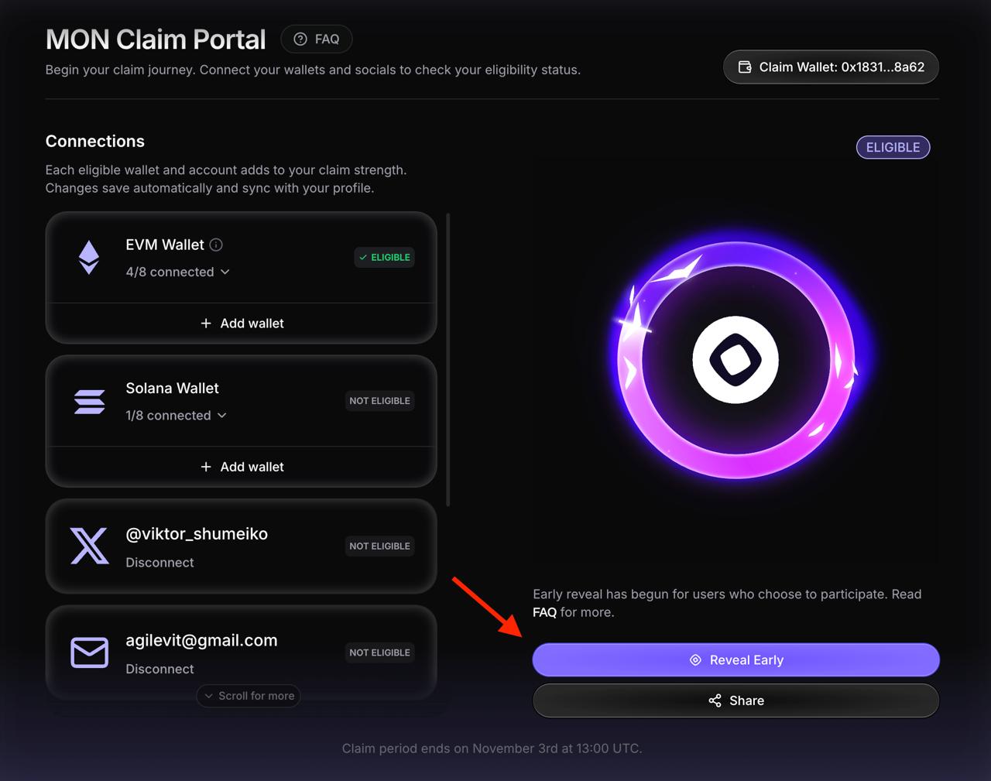Disconnect the agilevit@gmail.com email
Image resolution: width=991 pixels, height=781 pixels.
tap(159, 669)
